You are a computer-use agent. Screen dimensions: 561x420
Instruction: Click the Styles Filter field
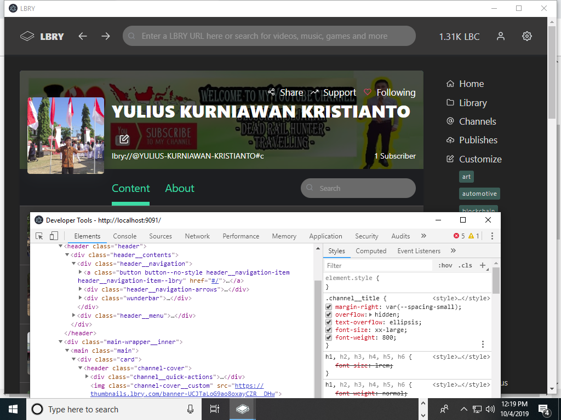378,266
